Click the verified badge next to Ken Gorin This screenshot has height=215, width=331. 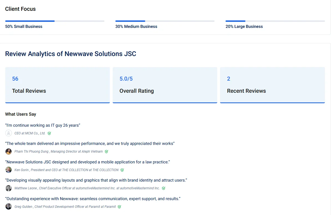coord(122,170)
